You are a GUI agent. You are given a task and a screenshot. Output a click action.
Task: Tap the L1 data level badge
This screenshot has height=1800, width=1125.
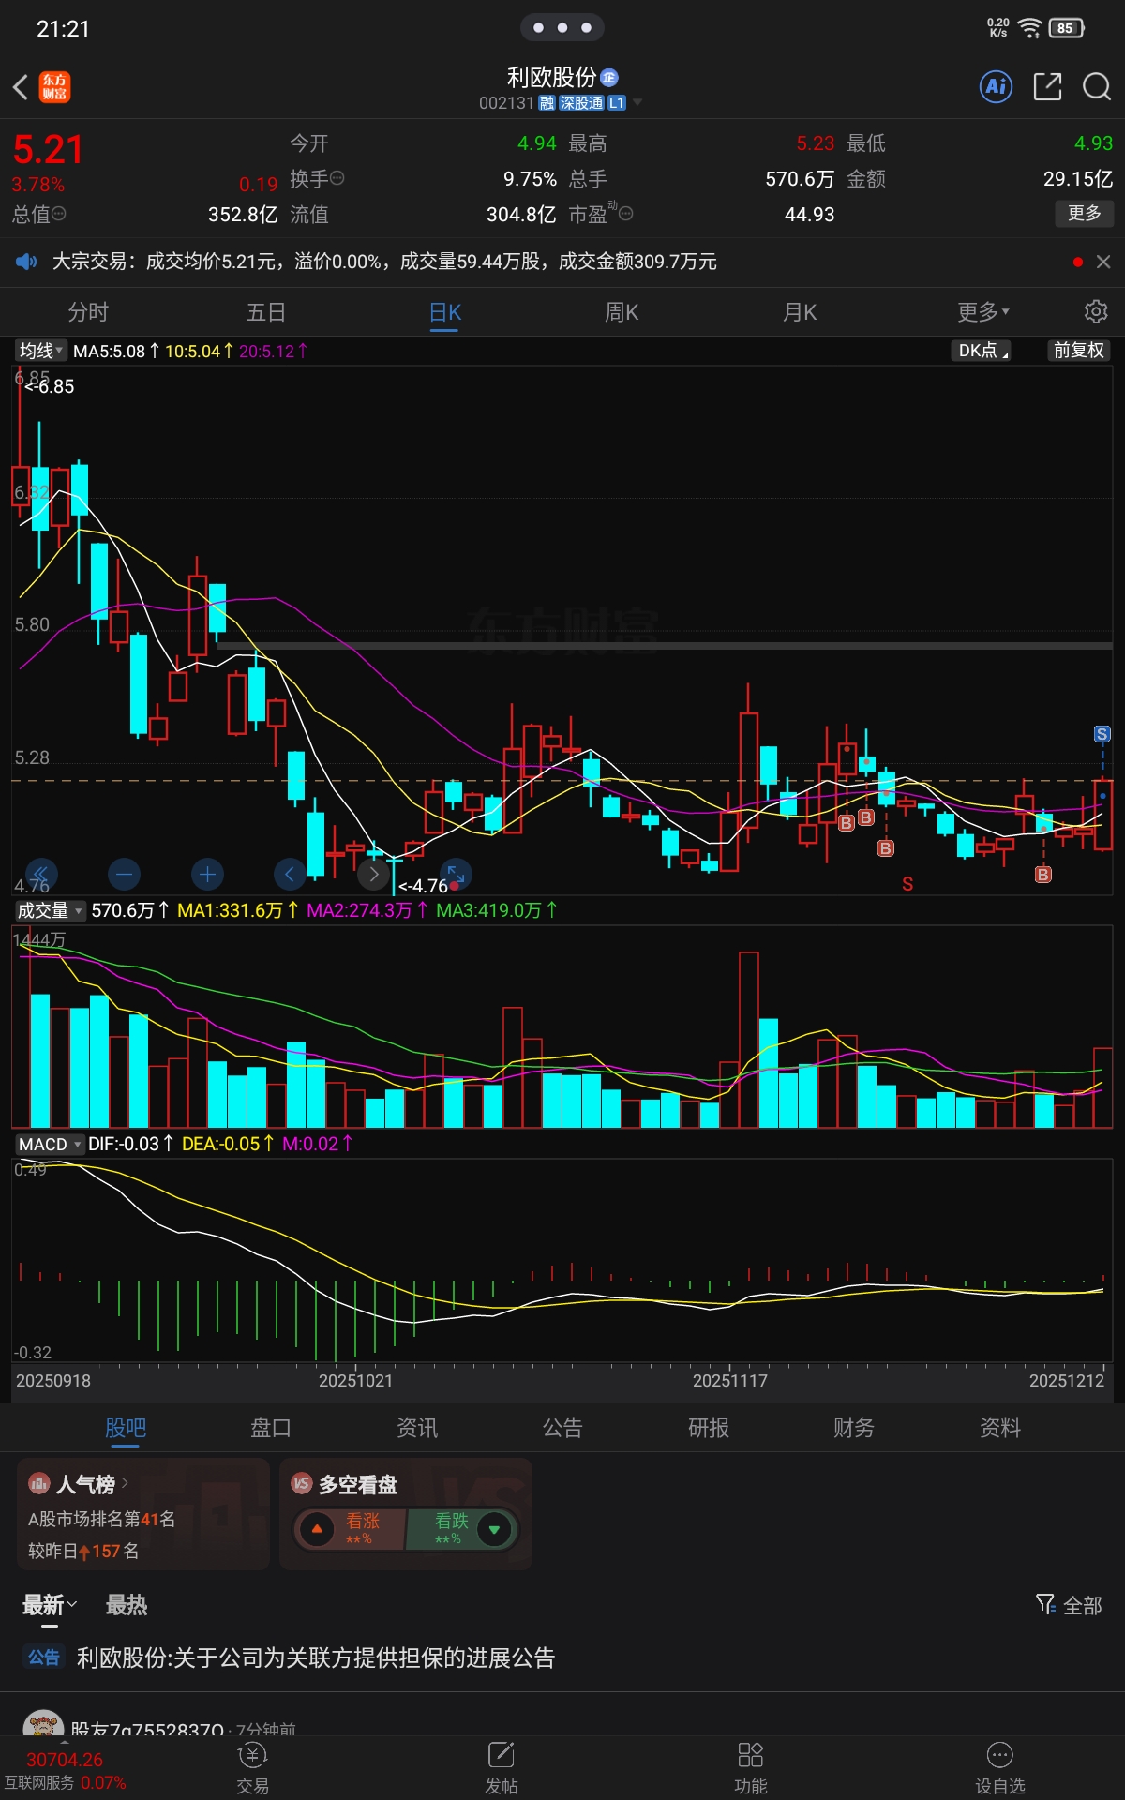click(x=616, y=103)
